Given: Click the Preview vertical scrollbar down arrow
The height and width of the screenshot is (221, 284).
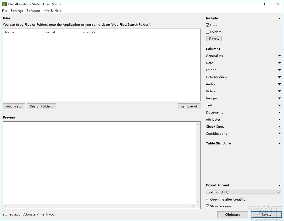Looking at the screenshot, I should (x=198, y=202).
